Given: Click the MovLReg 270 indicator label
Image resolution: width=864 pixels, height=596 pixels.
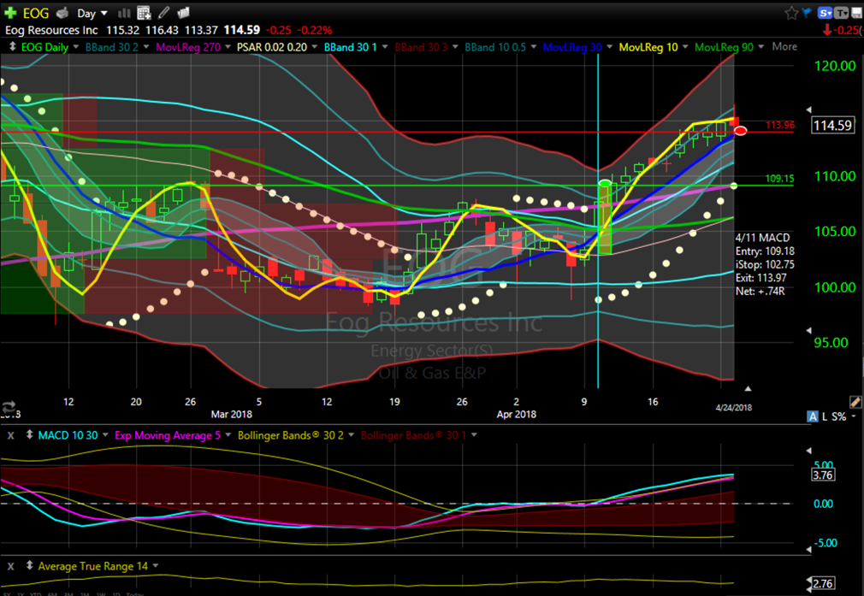Looking at the screenshot, I should click(188, 47).
